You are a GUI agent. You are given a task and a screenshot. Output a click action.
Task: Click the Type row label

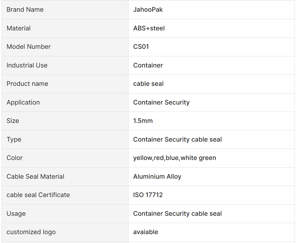[x=14, y=139]
